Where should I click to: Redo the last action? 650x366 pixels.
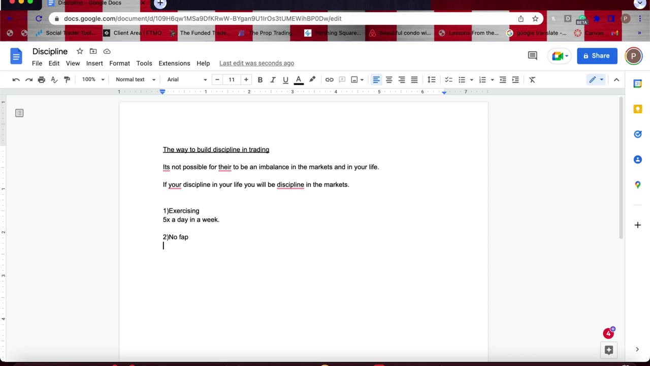[x=29, y=80]
